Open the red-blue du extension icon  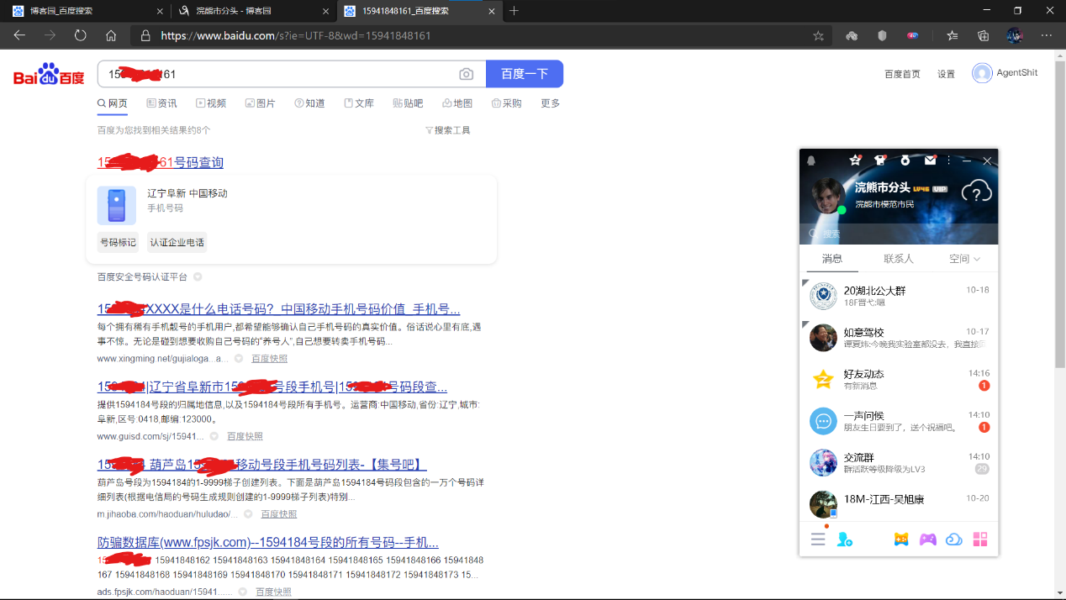(912, 36)
